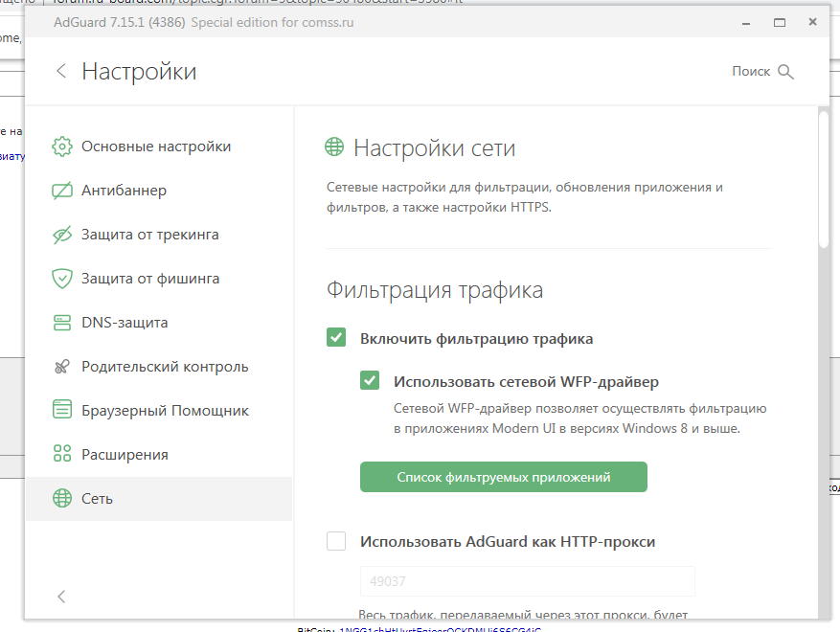Open Браузерный Помощник section
Viewport: 840px width, 632px height.
click(159, 410)
